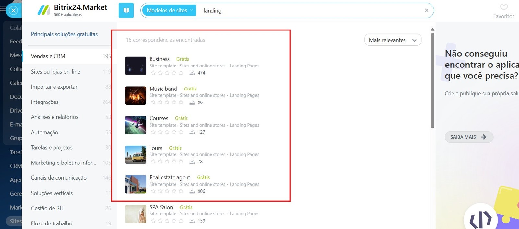Close the Market slider with the X button
This screenshot has width=519, height=229.
coord(13,11)
